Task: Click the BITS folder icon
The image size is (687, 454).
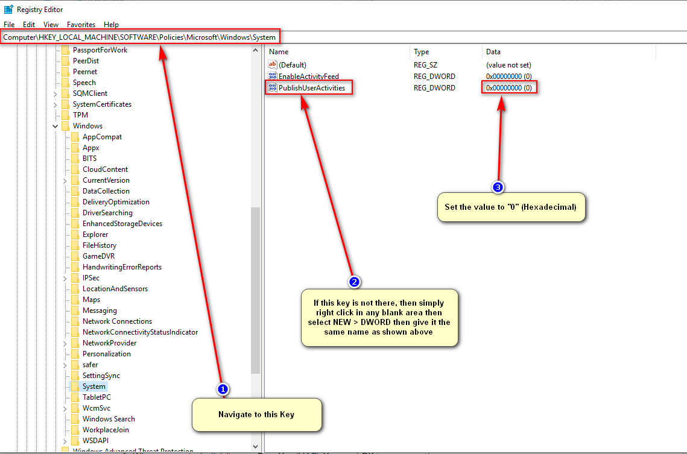Action: point(75,159)
